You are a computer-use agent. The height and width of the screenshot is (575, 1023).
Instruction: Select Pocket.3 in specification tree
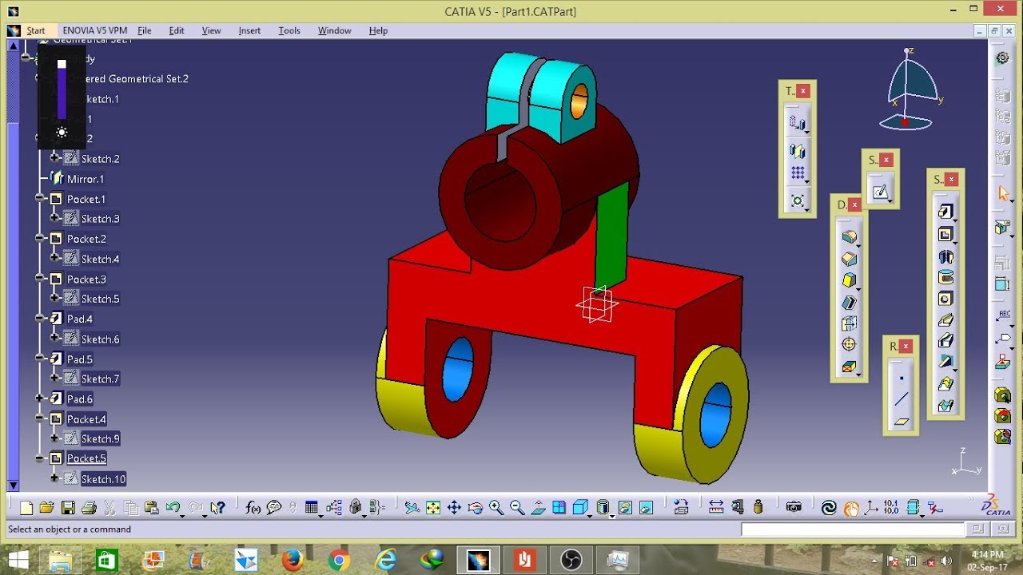point(86,279)
